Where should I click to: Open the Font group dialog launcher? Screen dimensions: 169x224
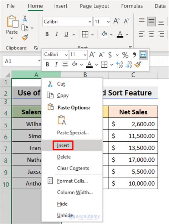(130, 48)
